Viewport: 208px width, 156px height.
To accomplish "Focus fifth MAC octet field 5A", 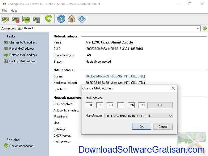I will click(x=131, y=105).
